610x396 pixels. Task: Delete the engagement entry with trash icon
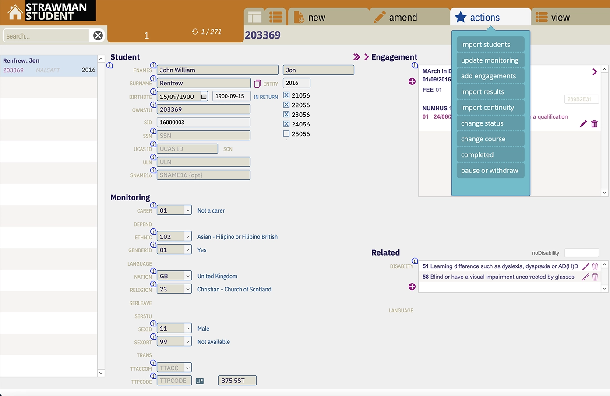(594, 124)
